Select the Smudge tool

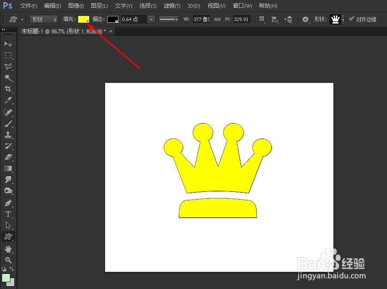tap(8, 179)
